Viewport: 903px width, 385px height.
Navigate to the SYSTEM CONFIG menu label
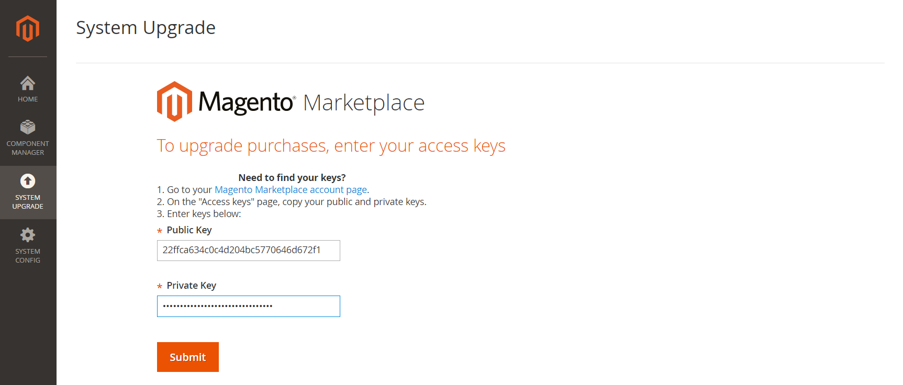click(x=28, y=256)
